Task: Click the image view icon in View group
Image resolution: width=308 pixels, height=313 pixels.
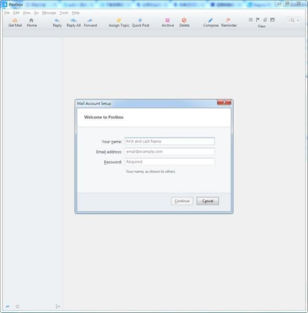Action: [272, 20]
